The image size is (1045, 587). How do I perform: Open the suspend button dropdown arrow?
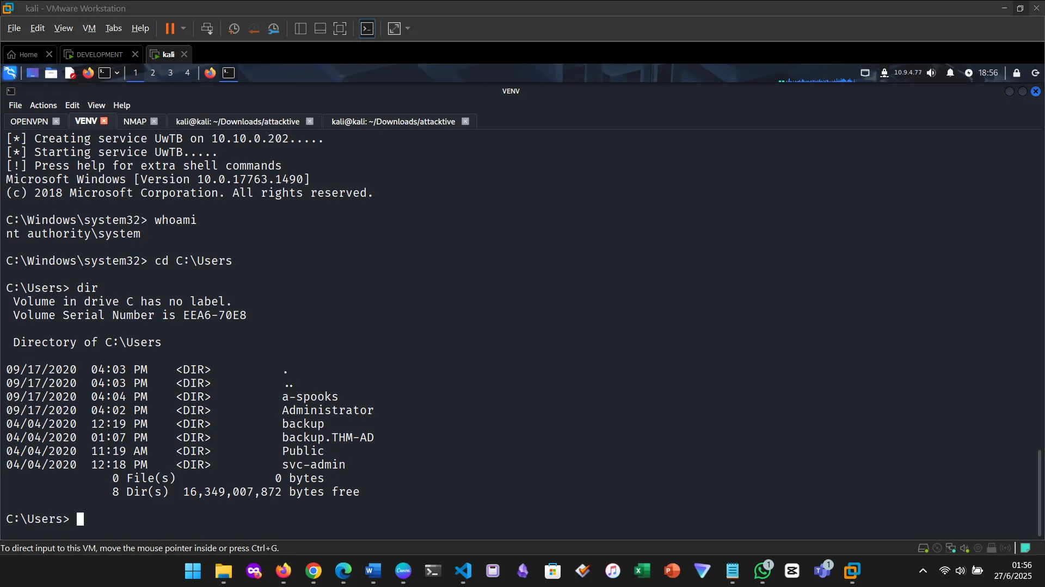[x=184, y=28]
